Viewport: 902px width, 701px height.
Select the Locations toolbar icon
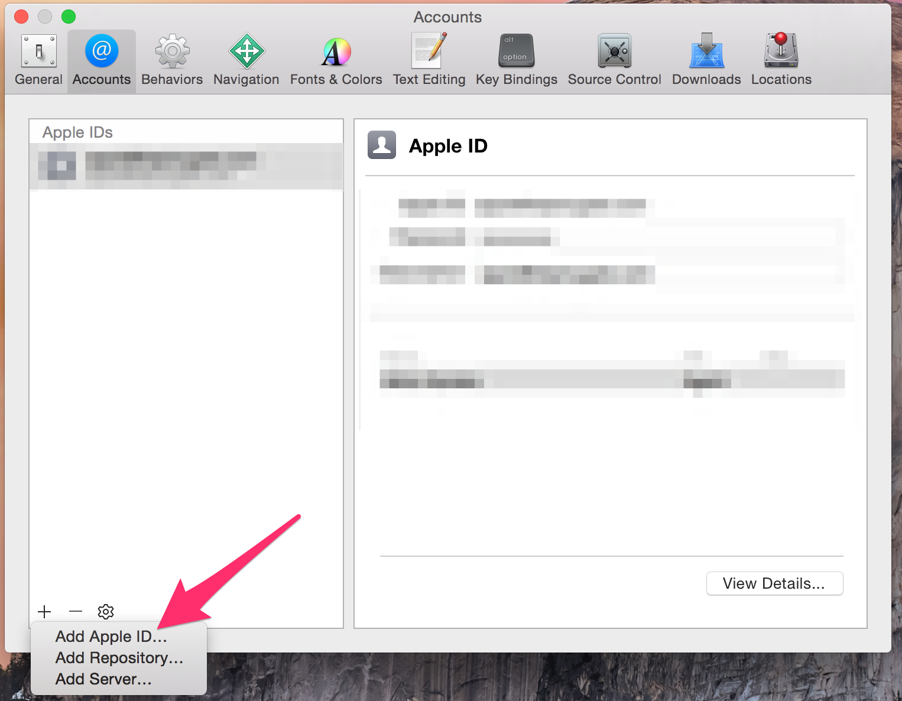click(x=780, y=59)
